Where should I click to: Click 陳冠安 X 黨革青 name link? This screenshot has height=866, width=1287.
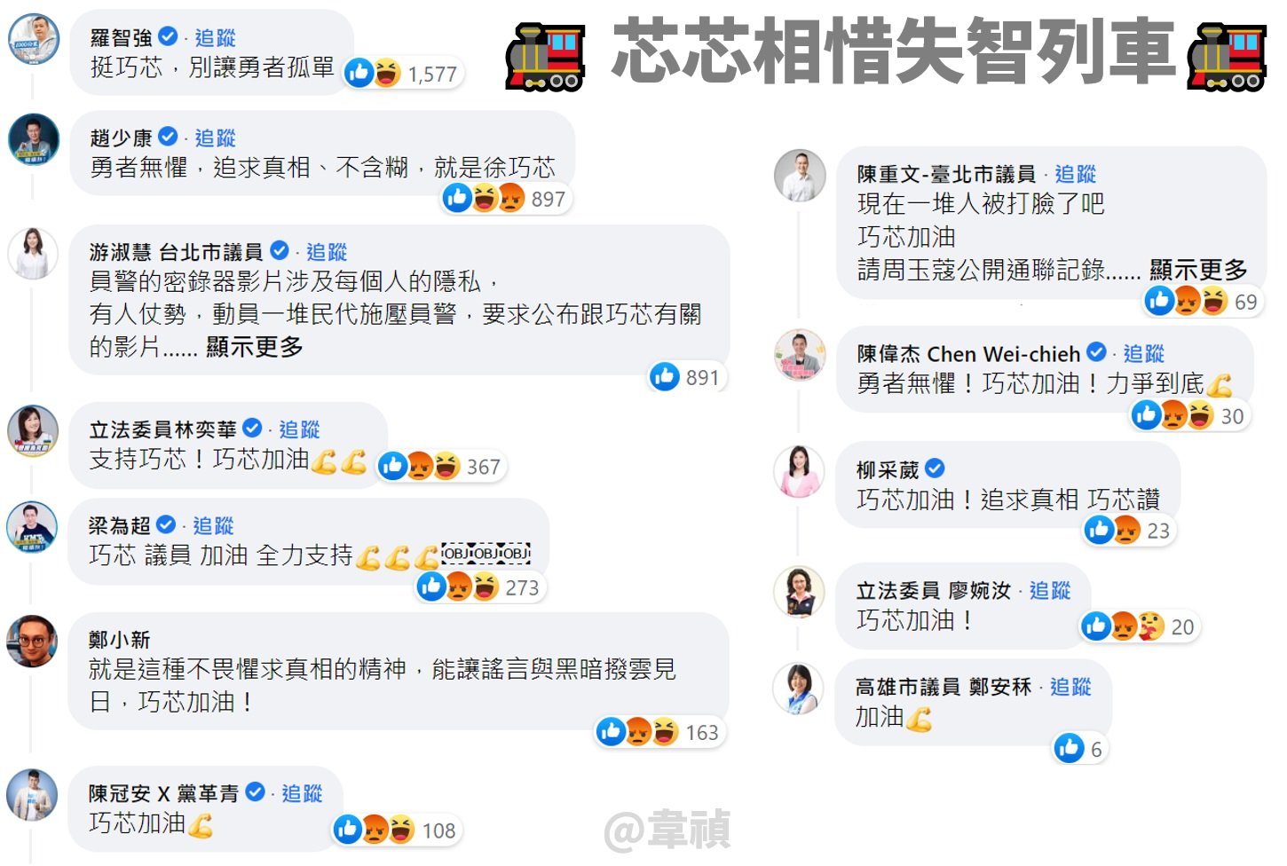pyautogui.click(x=163, y=793)
